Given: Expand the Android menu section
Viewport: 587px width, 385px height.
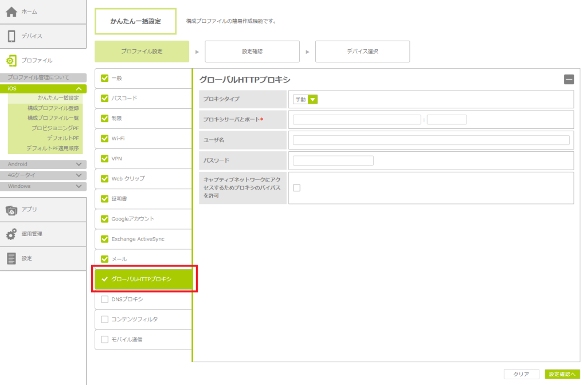Looking at the screenshot, I should click(x=79, y=164).
